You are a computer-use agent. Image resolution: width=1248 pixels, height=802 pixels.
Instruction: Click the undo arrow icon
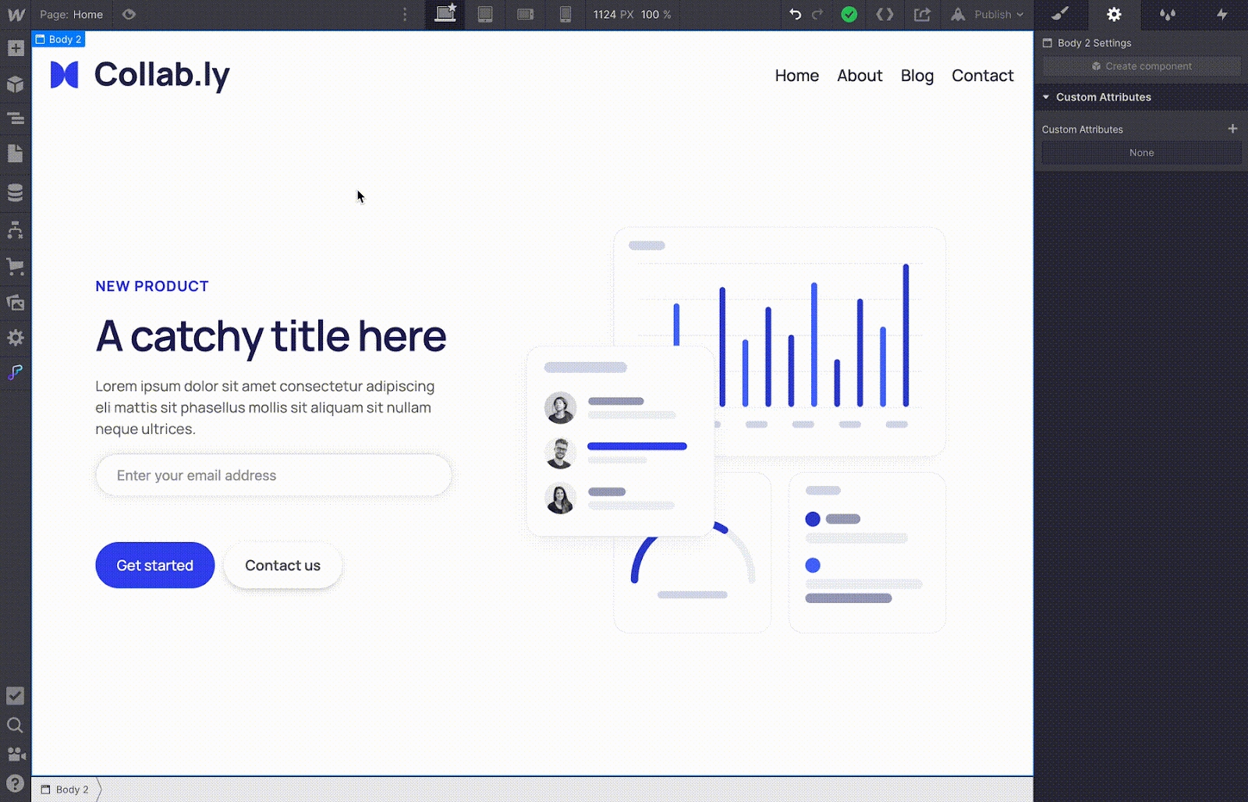[795, 14]
